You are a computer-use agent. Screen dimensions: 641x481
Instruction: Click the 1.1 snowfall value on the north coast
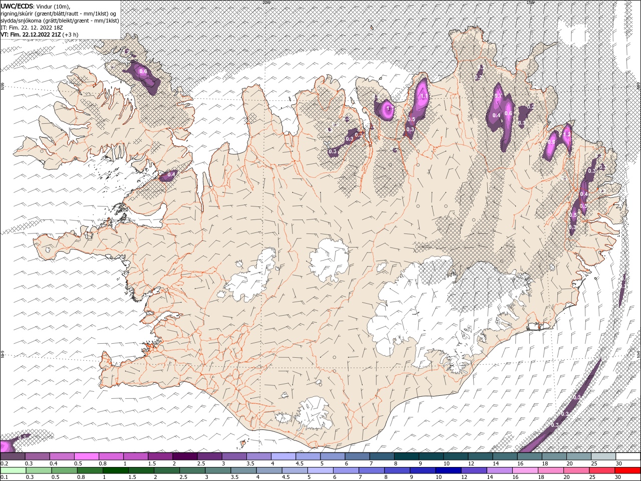click(x=423, y=96)
